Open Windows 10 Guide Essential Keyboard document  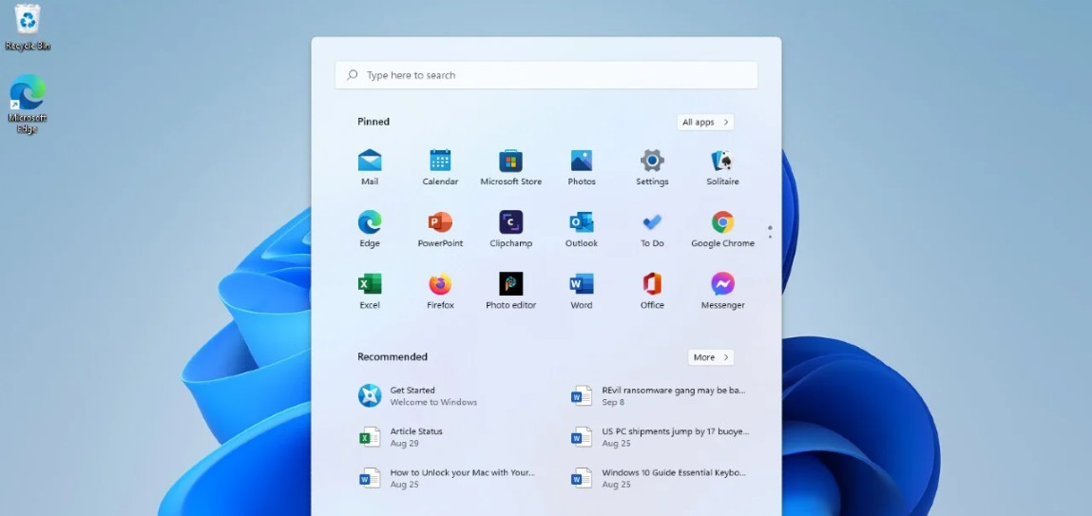[659, 478]
